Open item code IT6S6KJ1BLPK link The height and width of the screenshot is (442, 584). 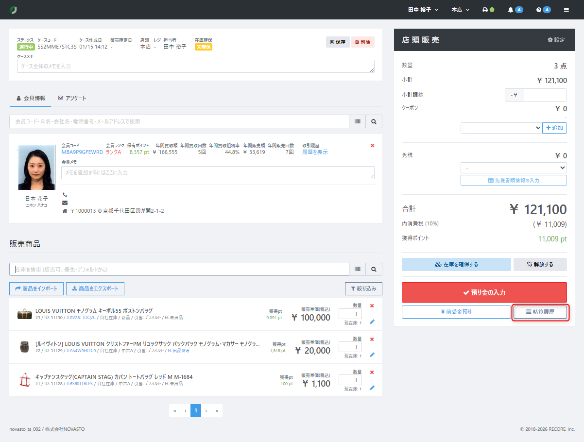pos(79,383)
